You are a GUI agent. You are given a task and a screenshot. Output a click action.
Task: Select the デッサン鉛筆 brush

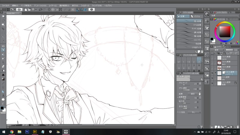[x=189, y=28]
